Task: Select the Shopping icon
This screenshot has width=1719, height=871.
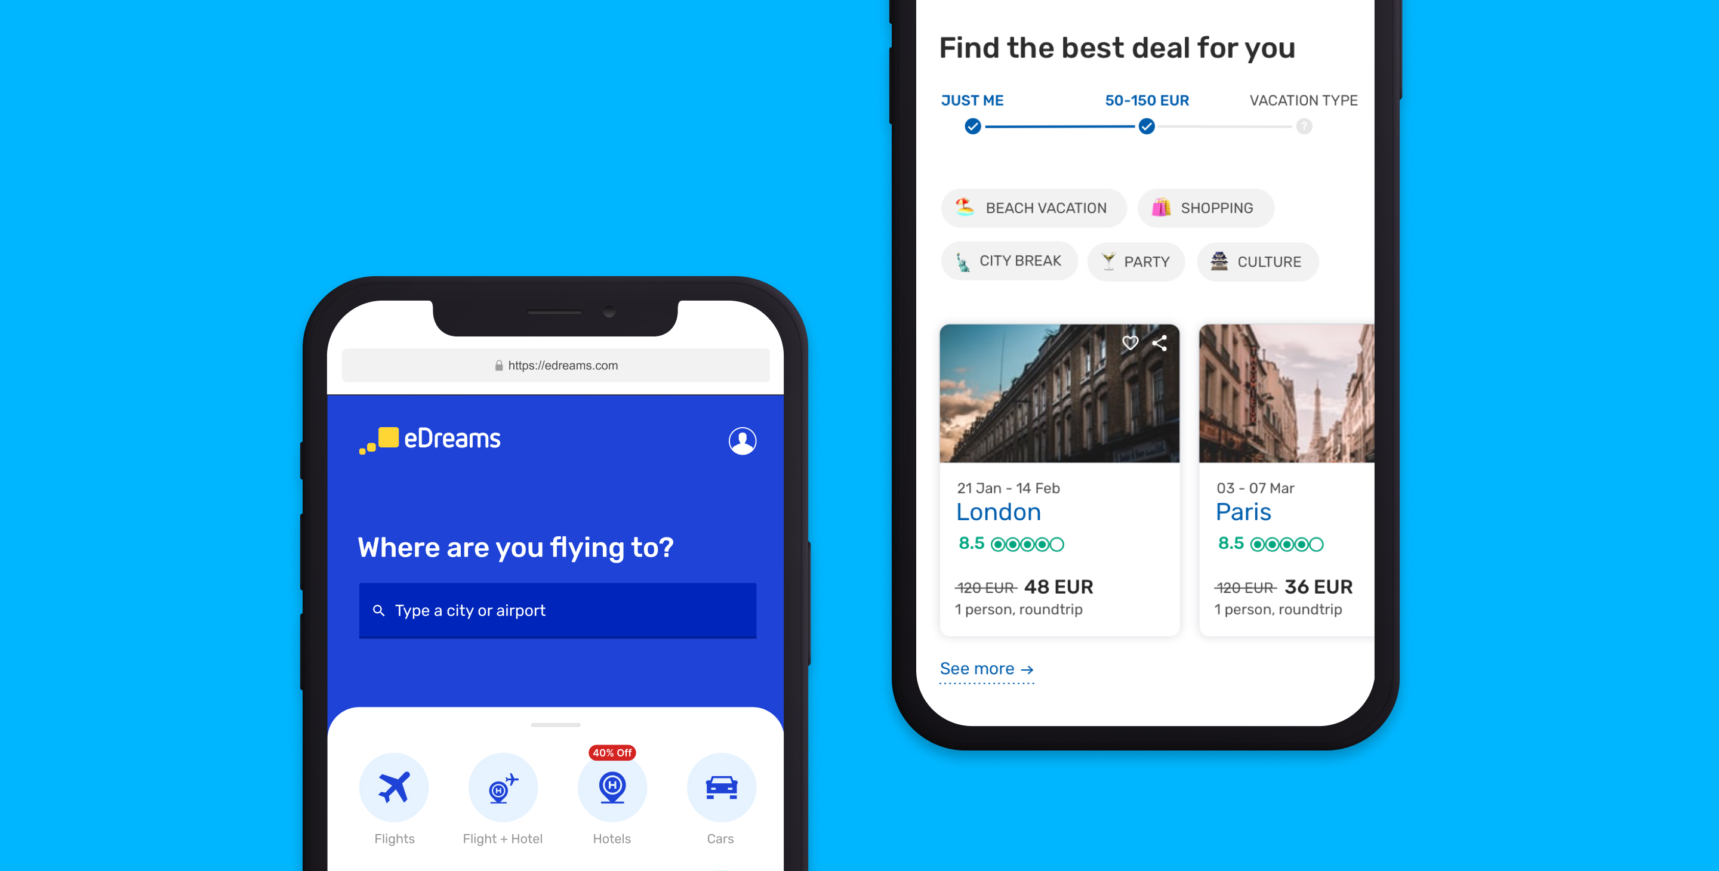Action: click(1159, 208)
